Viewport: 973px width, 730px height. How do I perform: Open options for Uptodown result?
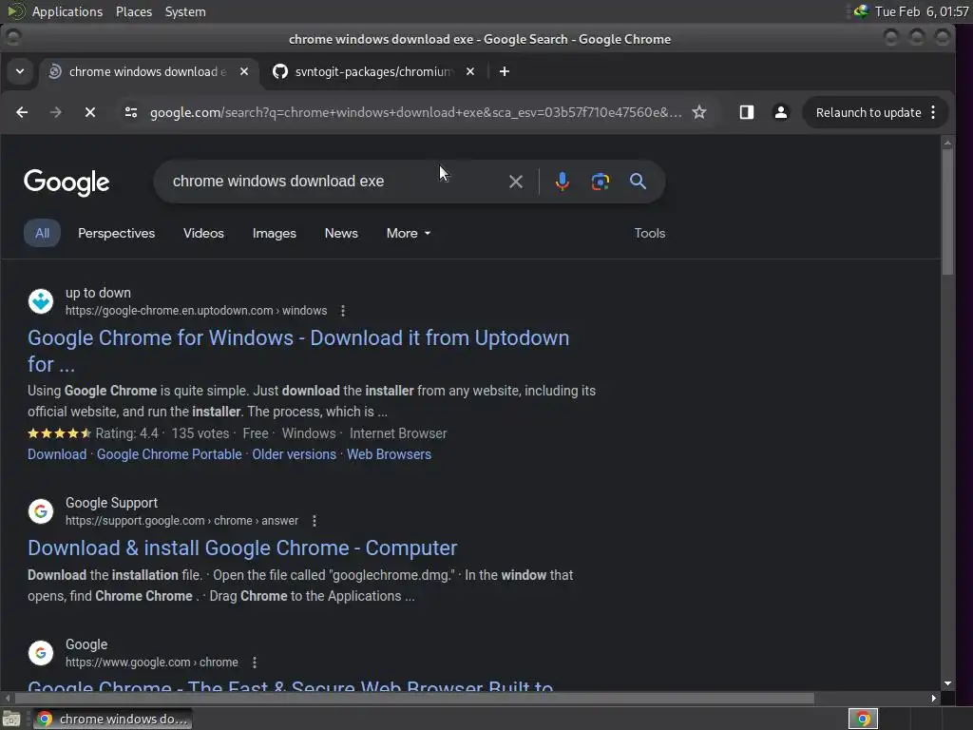tap(343, 311)
